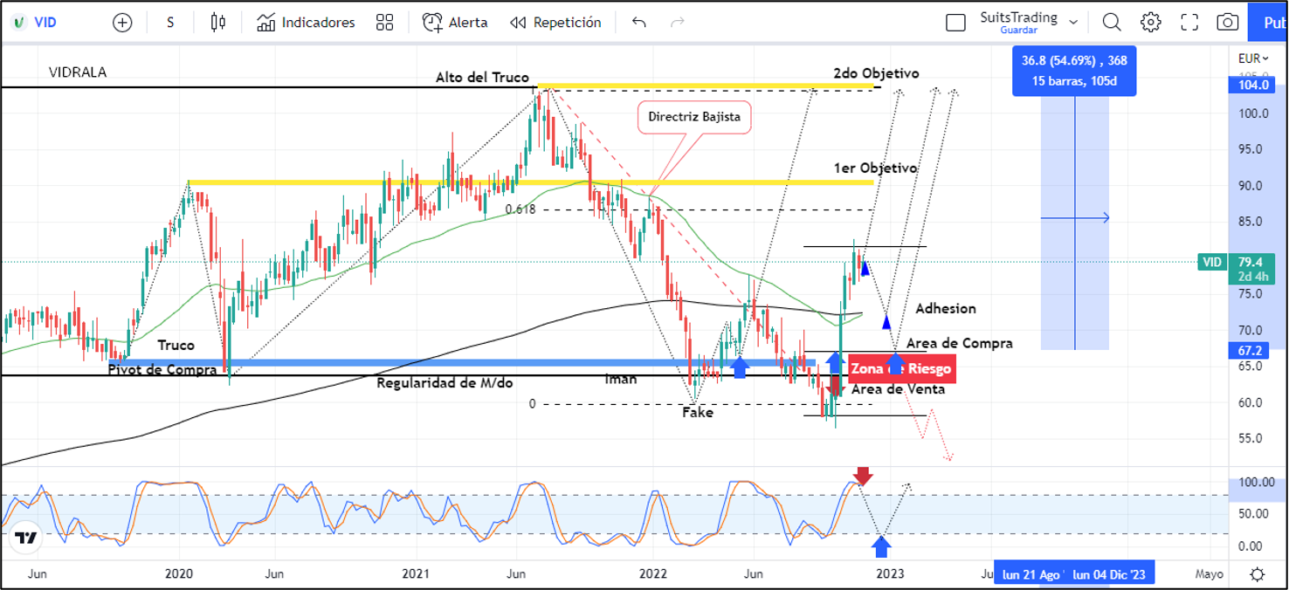Start Repetición bar replay
This screenshot has height=590, width=1289.
pyautogui.click(x=555, y=23)
